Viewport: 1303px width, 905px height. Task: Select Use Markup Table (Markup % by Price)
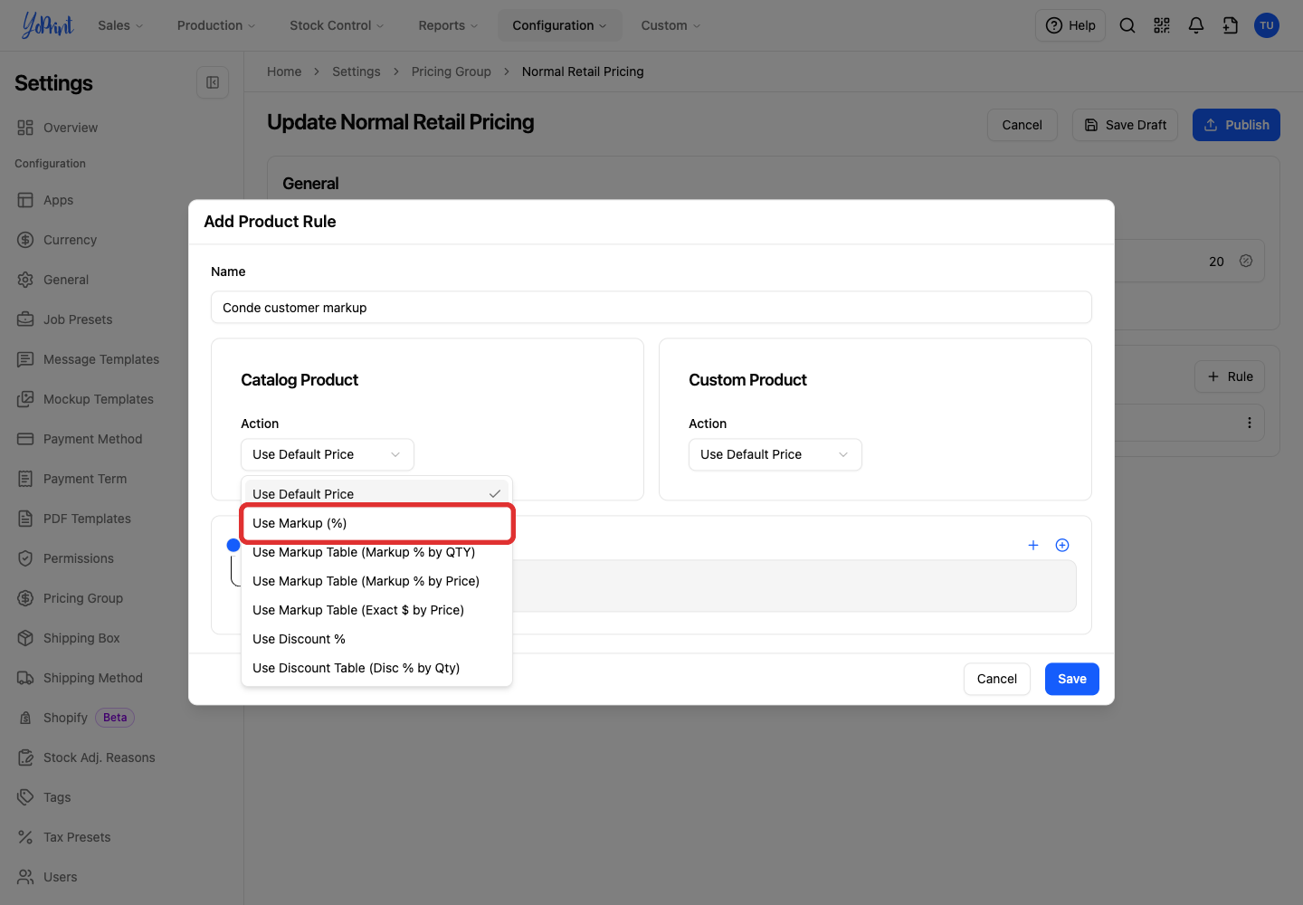coord(376,581)
